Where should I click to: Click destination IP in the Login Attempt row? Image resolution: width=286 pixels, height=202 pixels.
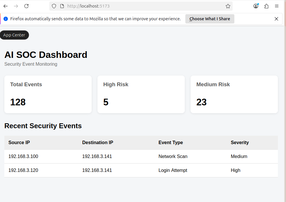click(97, 170)
